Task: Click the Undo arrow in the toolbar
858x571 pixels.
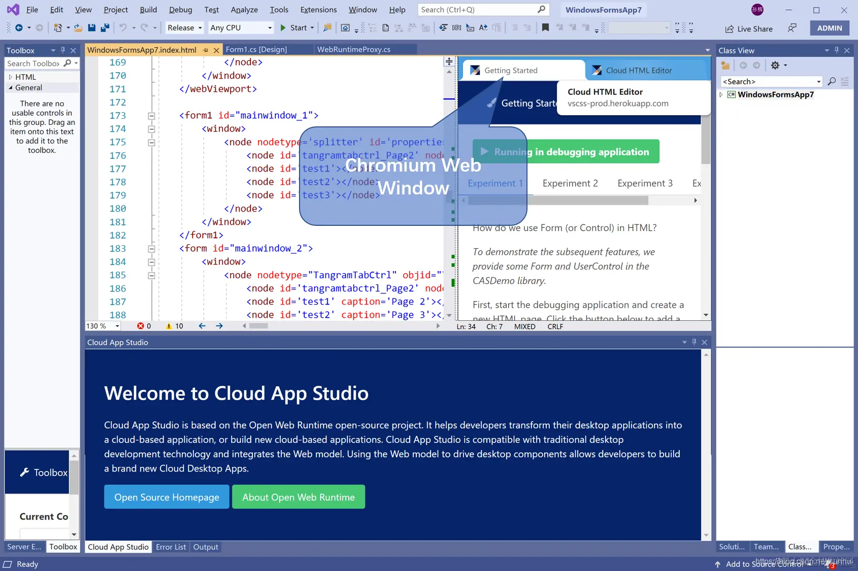Action: coord(123,28)
